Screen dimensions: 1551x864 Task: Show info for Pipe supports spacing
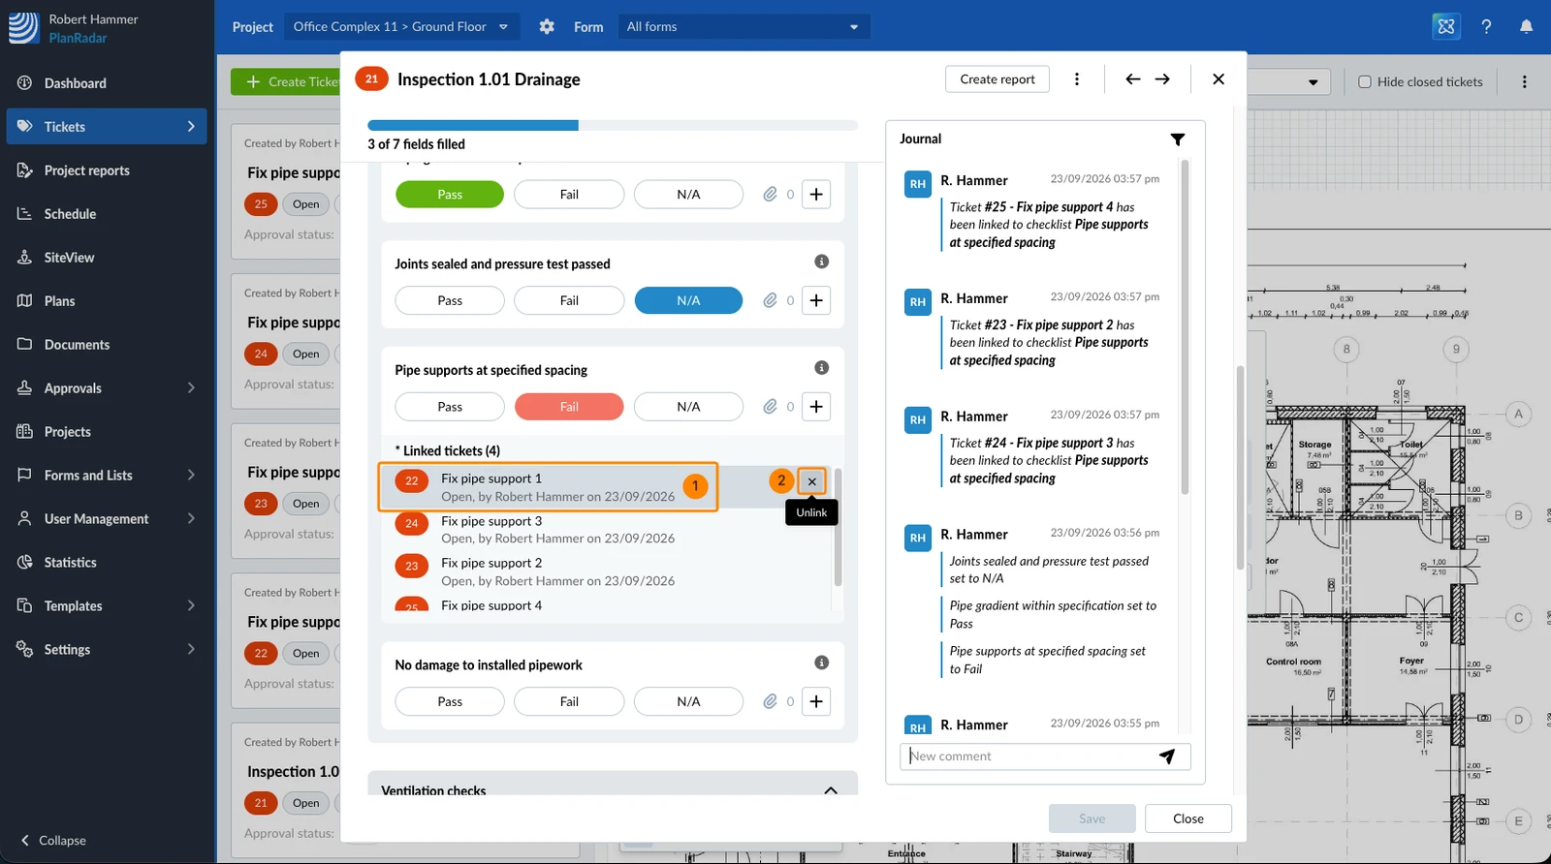(821, 368)
